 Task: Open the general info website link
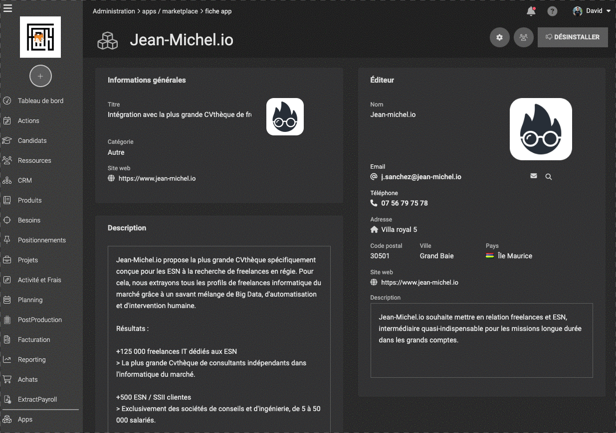(x=157, y=178)
